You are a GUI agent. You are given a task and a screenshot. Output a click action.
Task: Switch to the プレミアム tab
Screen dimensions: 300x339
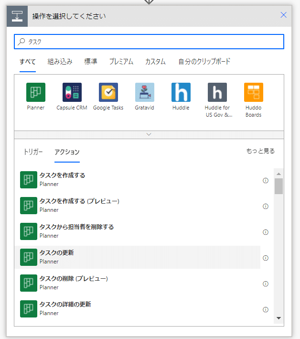click(121, 62)
